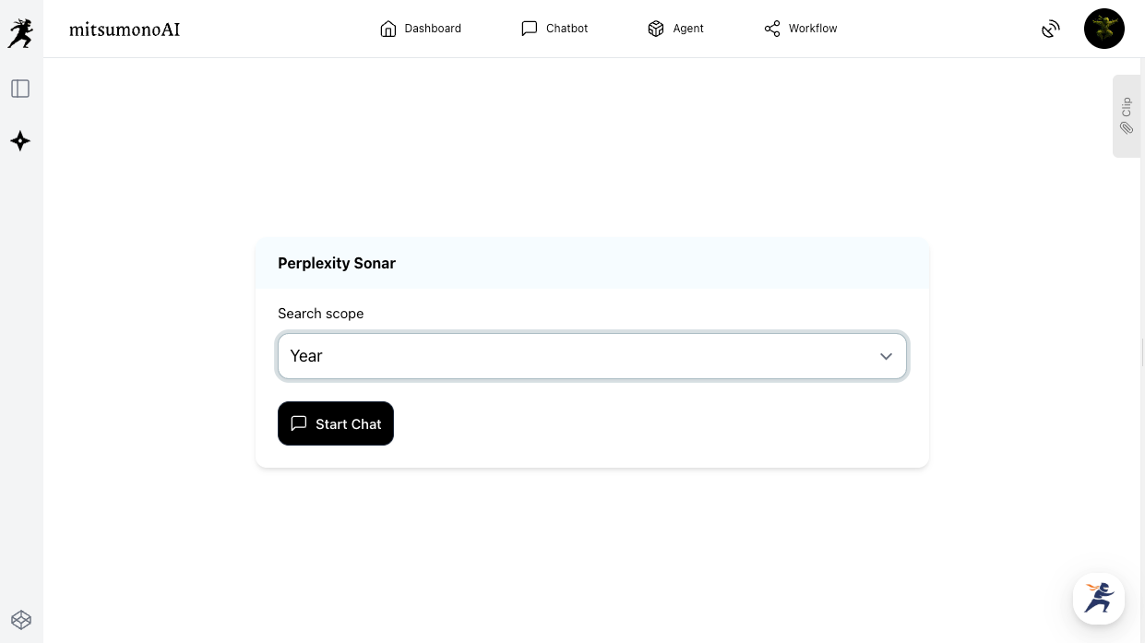This screenshot has width=1145, height=643.
Task: Click the ninja logo in top-left corner
Action: pos(20,32)
